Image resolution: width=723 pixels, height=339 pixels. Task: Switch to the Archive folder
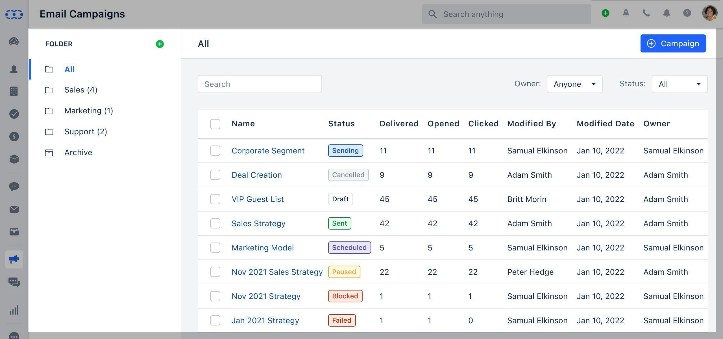tap(78, 152)
